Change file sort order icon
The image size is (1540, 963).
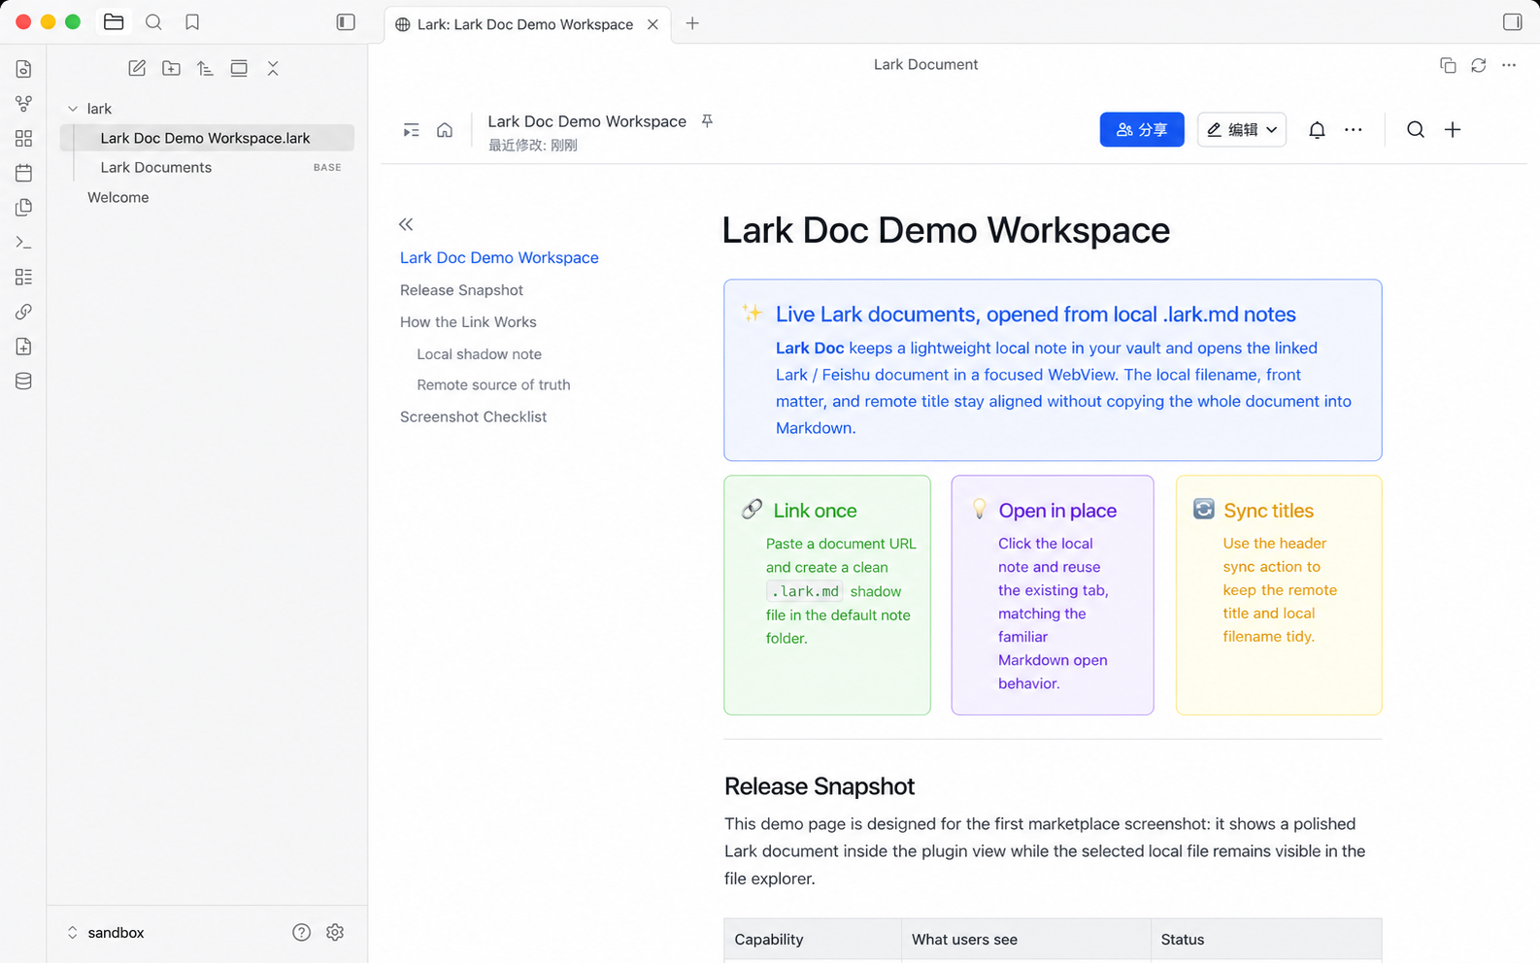[205, 68]
